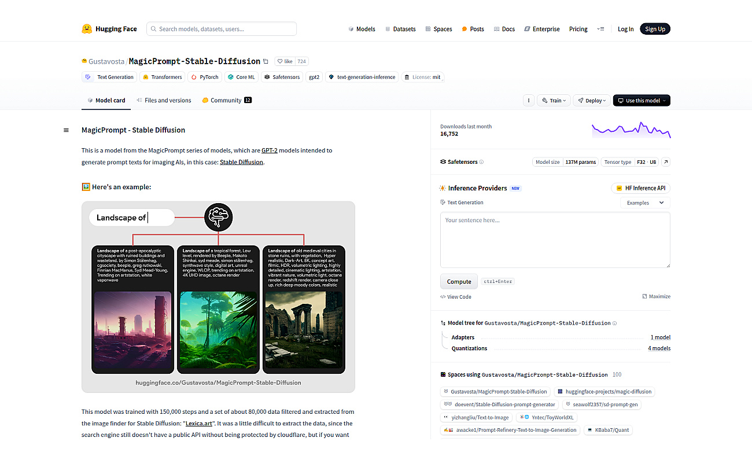Switch to the Community tab

pos(227,100)
